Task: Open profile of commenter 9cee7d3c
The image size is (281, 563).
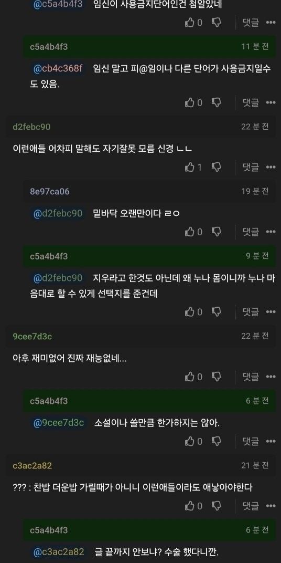Action: click(x=33, y=337)
